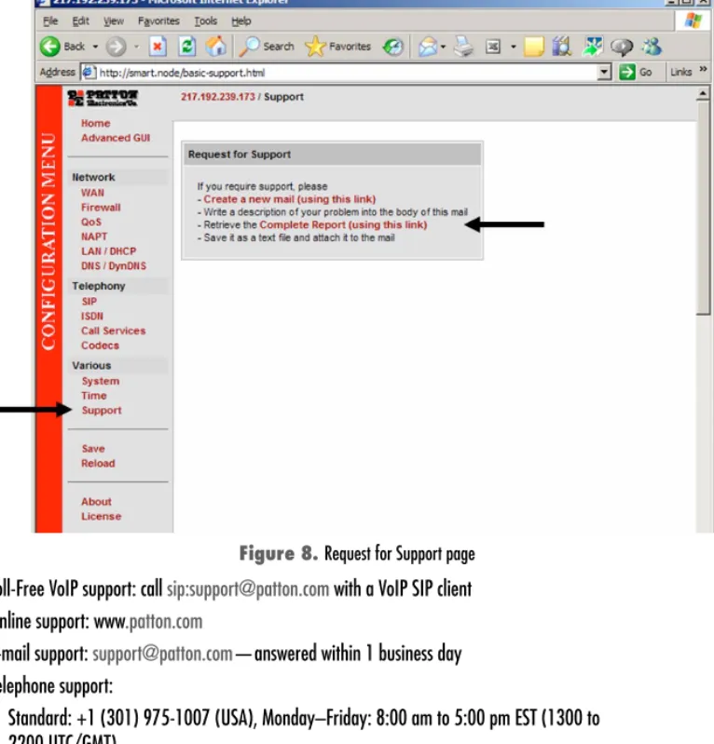
Task: Click the Forward arrow button
Action: click(116, 47)
